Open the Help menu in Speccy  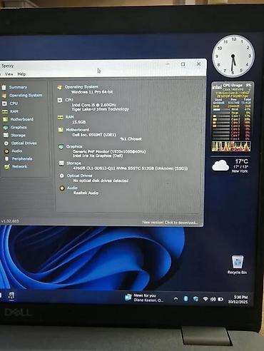[21, 74]
